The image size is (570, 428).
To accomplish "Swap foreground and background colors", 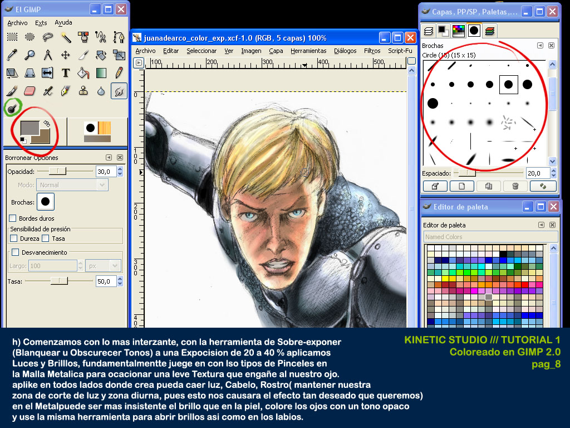I will (x=47, y=124).
